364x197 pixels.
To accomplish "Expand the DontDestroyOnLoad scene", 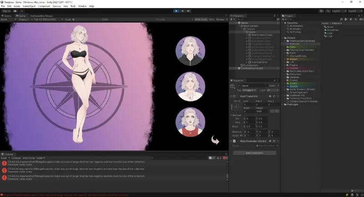I will pyautogui.click(x=237, y=68).
